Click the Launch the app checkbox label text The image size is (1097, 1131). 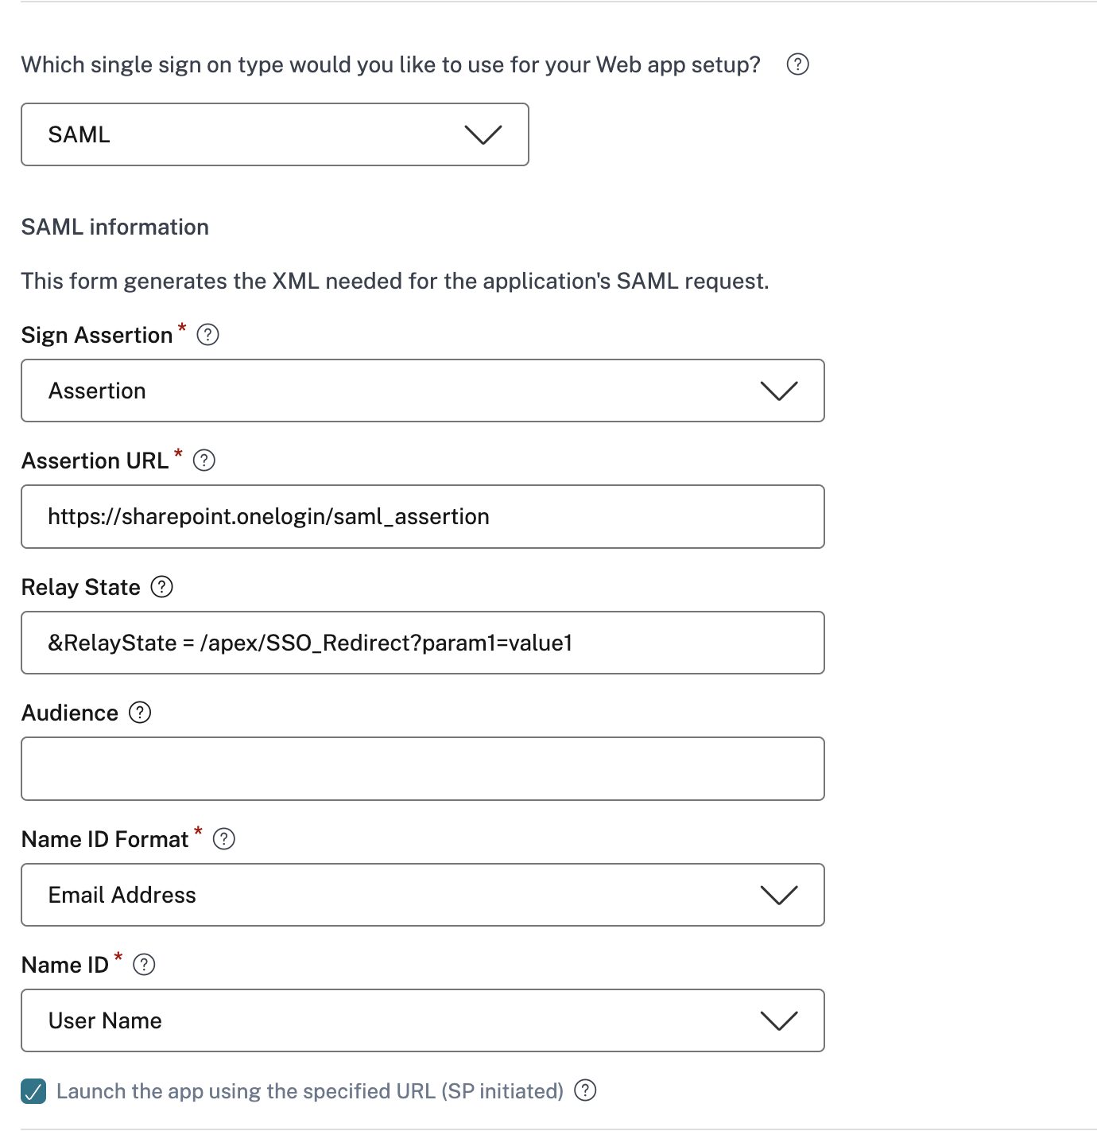310,1091
